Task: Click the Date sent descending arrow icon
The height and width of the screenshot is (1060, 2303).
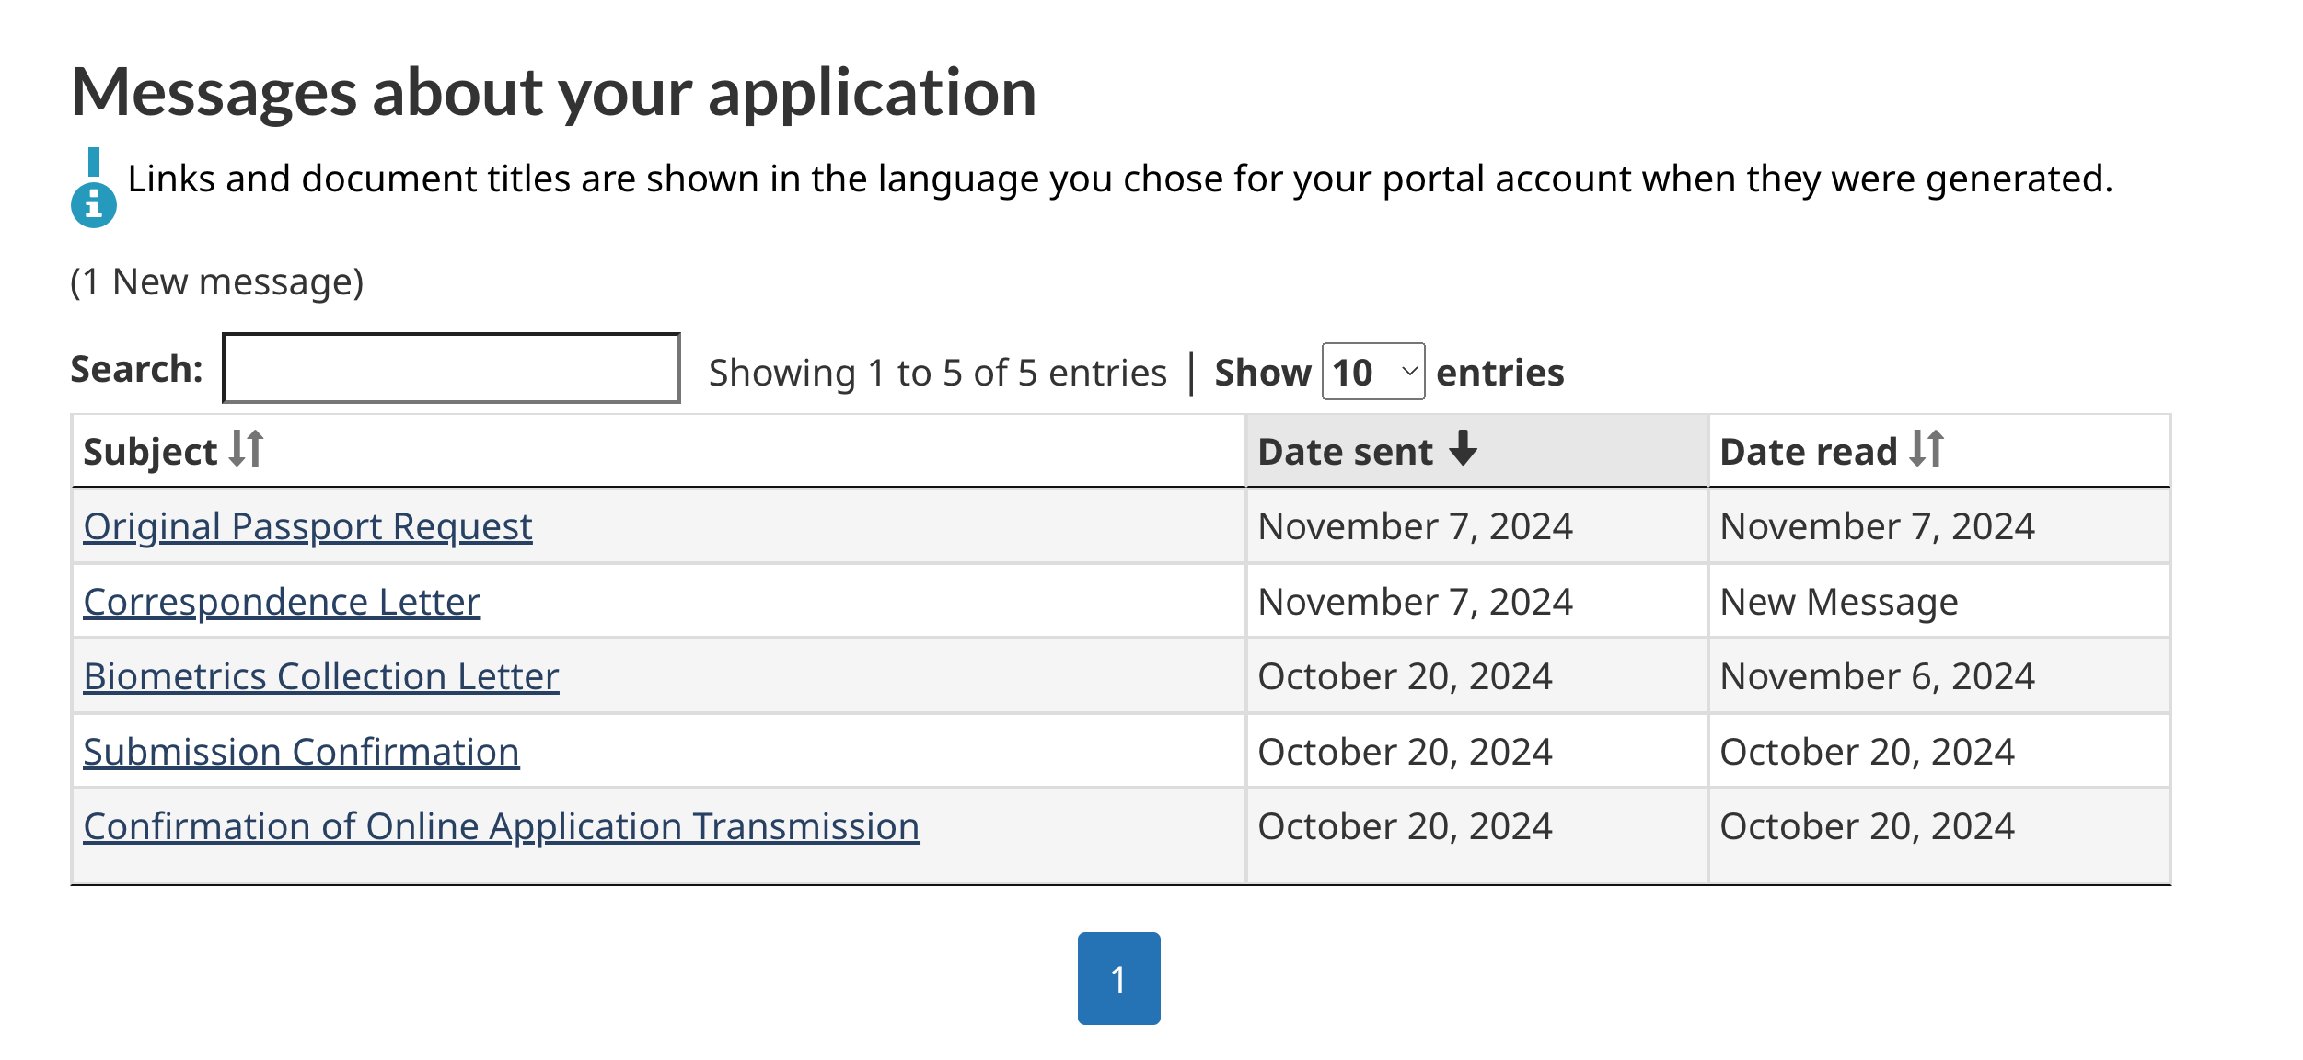Action: [1462, 449]
